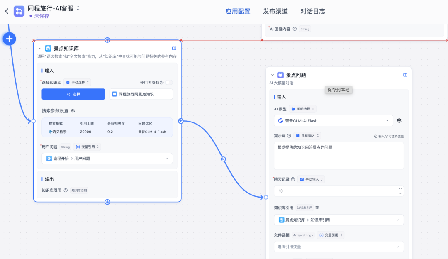The height and width of the screenshot is (259, 448).
Task: Open the docs book icon on 景点知识库 node
Action: pos(174,49)
